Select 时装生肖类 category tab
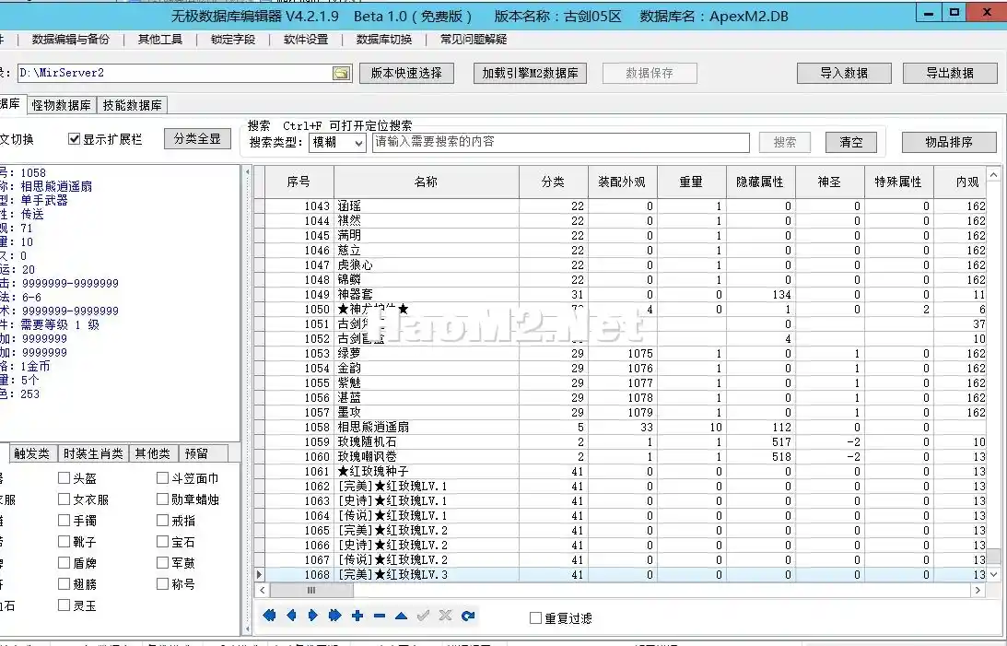1007x646 pixels. [93, 453]
